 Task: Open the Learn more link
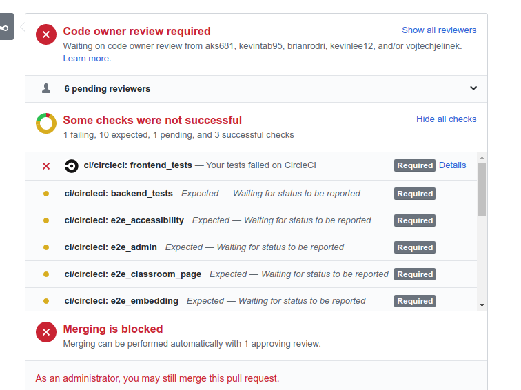(x=87, y=59)
